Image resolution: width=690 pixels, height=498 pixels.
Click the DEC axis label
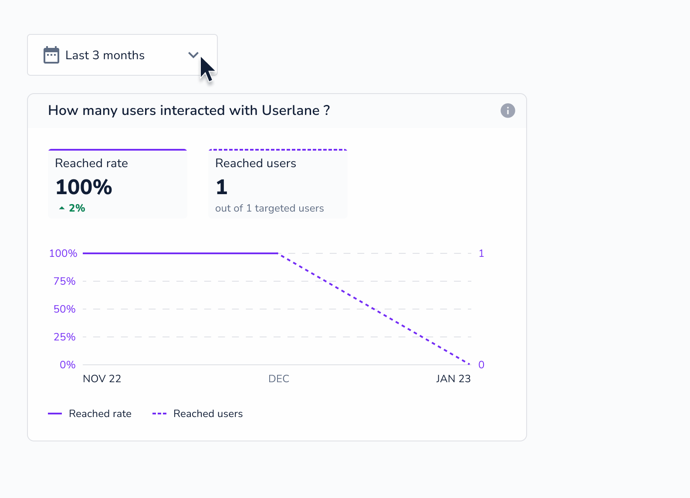tap(279, 379)
